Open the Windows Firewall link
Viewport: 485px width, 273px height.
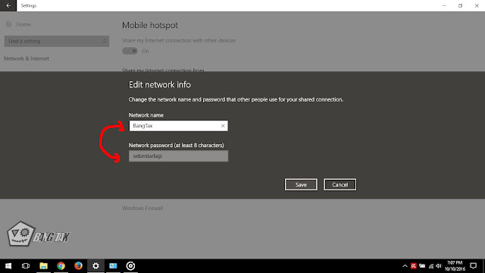pyautogui.click(x=142, y=209)
